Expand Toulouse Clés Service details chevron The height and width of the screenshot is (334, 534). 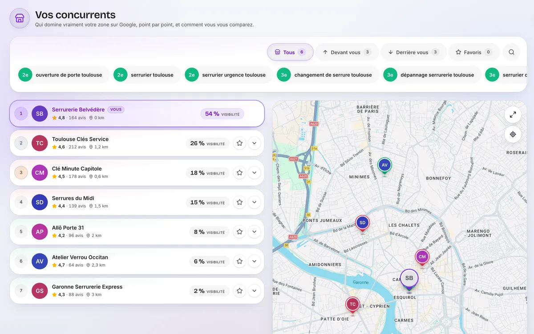click(254, 143)
